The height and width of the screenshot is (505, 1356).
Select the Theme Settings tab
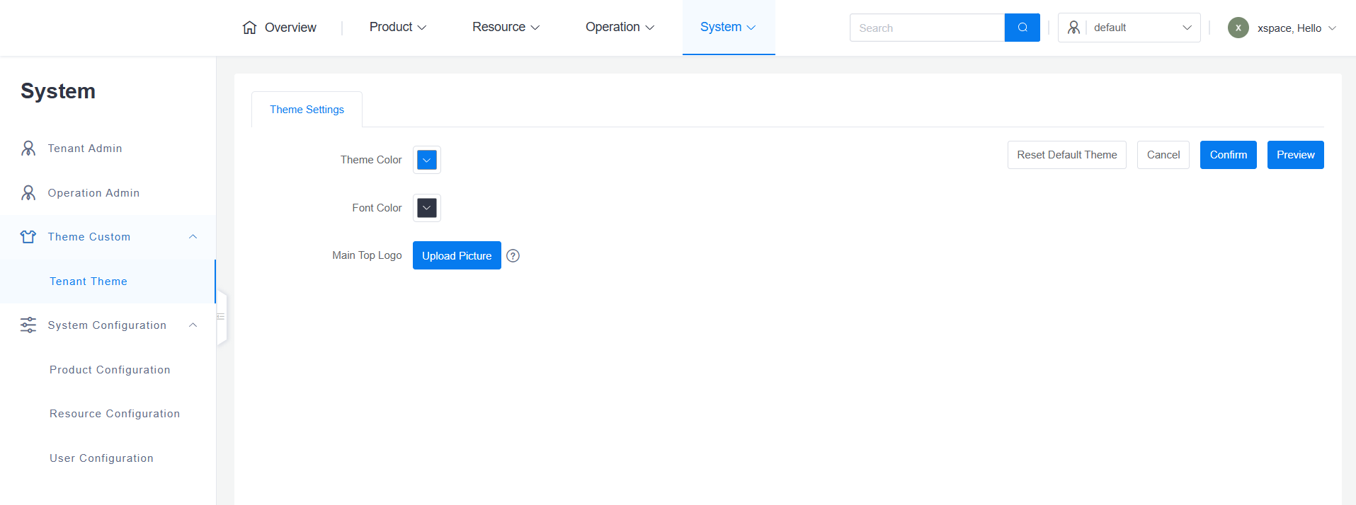click(307, 110)
